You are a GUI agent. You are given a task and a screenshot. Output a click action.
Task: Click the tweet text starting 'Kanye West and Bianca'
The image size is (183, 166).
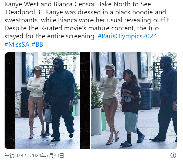pyautogui.click(x=87, y=24)
